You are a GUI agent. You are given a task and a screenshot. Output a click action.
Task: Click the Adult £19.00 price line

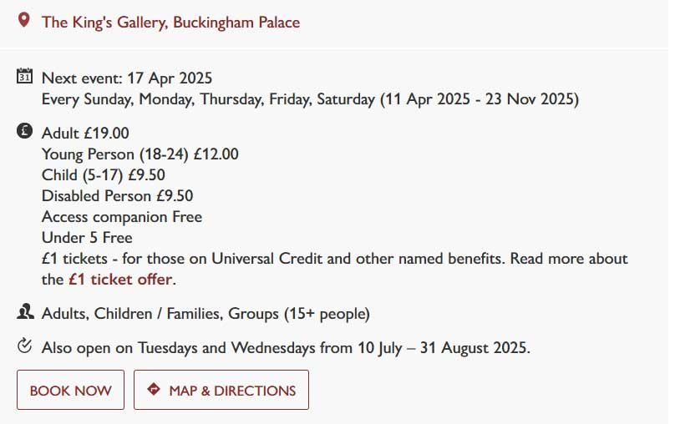tap(85, 133)
